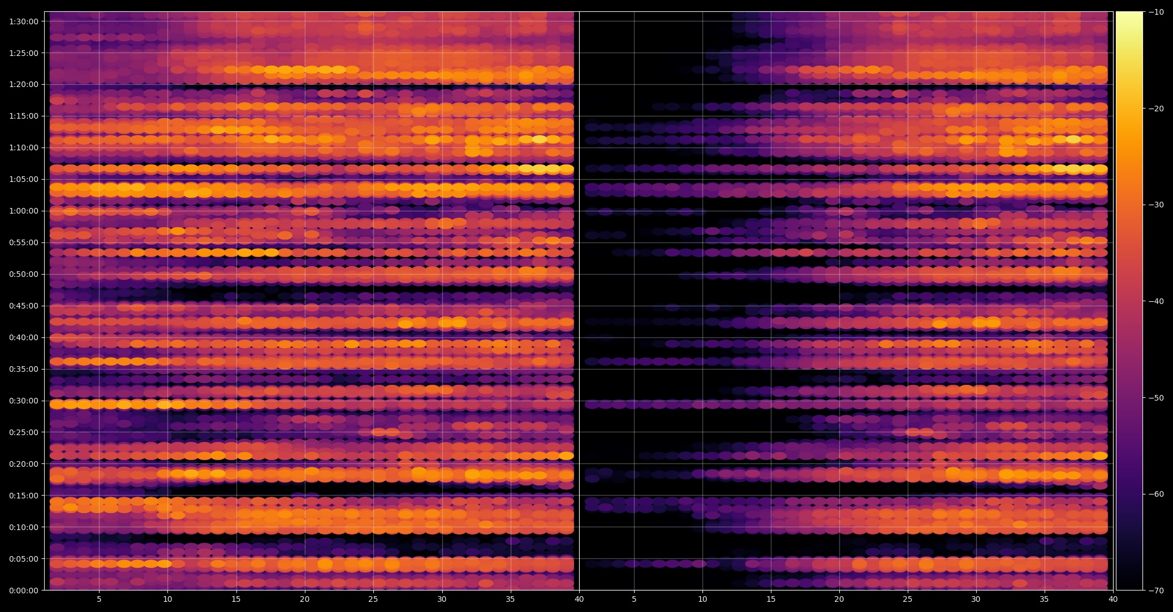Click the −40 label beside the colorbar
Image resolution: width=1173 pixels, height=612 pixels.
coord(1156,301)
